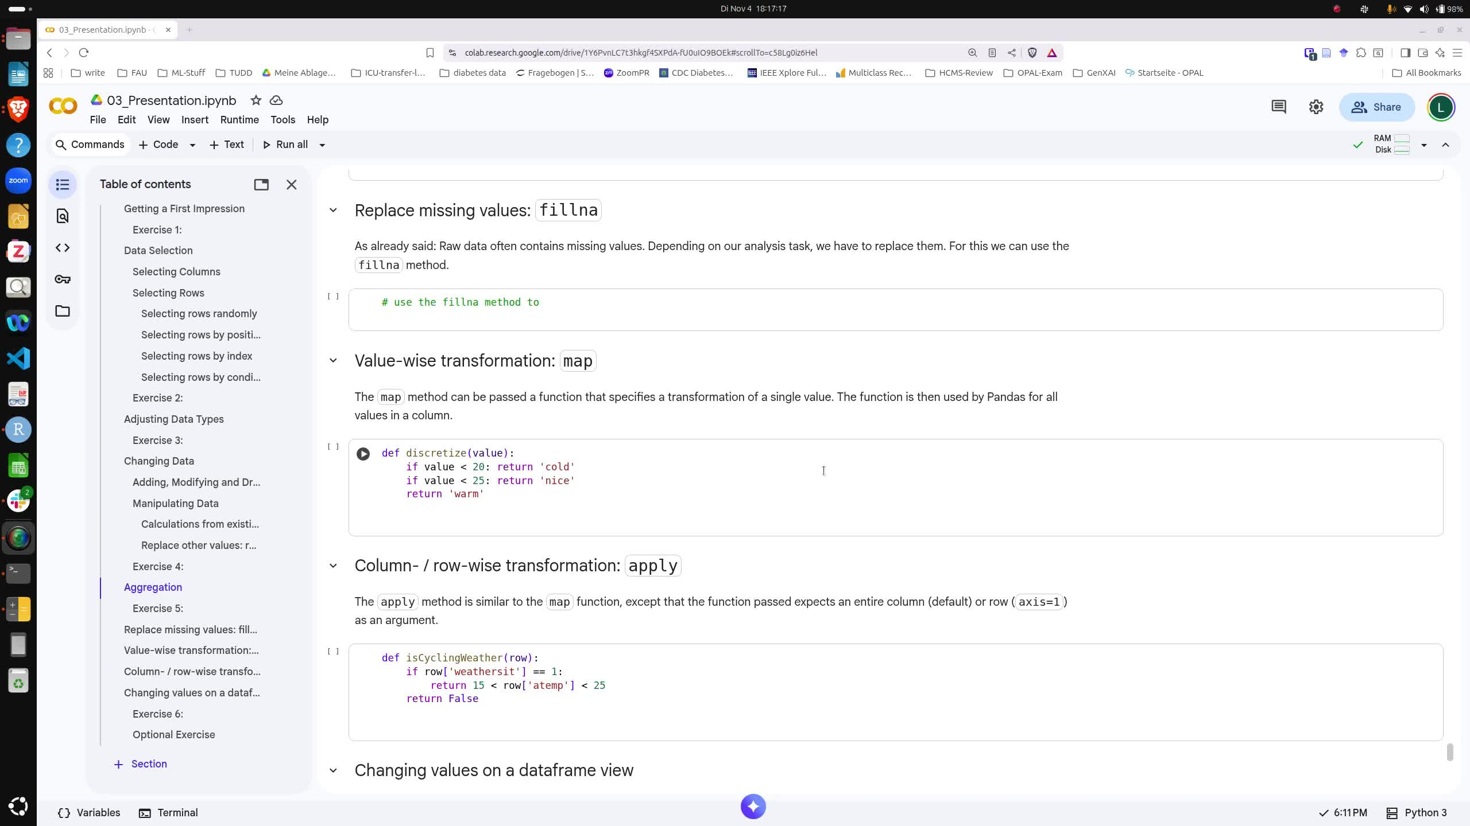
Task: Open the Run all dropdown arrow
Action: [x=322, y=145]
